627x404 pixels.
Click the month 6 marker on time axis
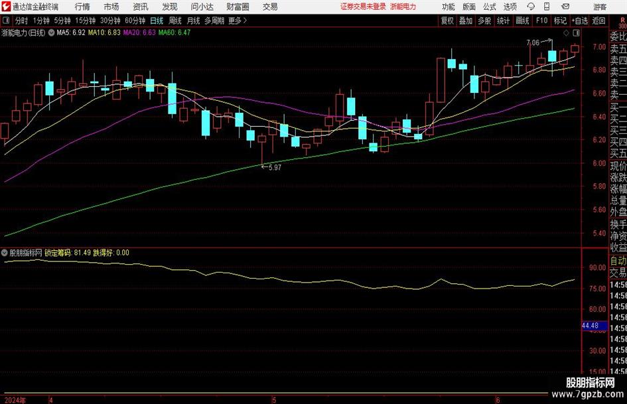498,400
